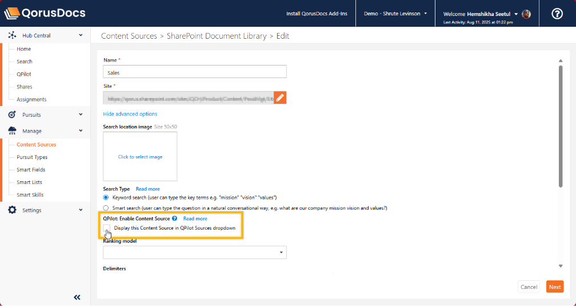Go to Pursuit Types in sidebar
The image size is (576, 306).
click(x=32, y=157)
